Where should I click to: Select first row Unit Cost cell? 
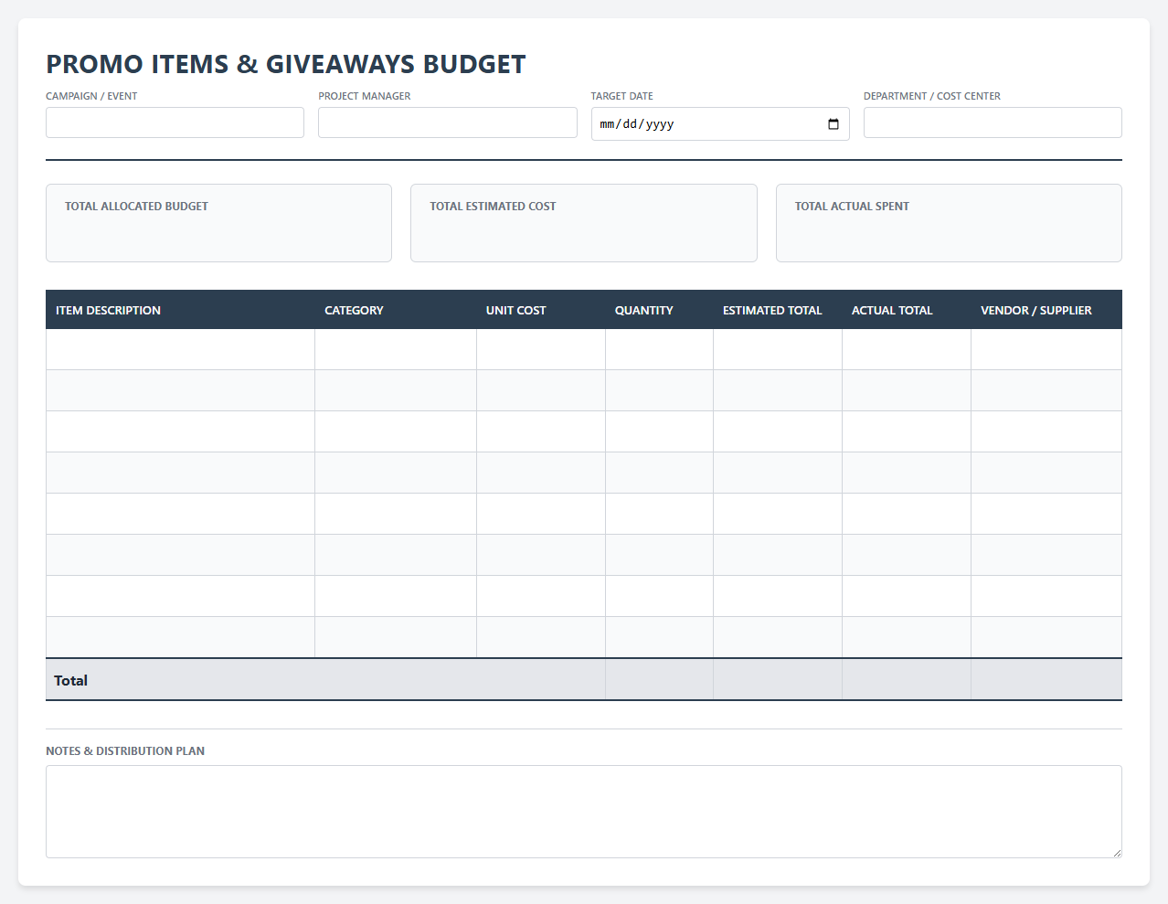pyautogui.click(x=541, y=349)
